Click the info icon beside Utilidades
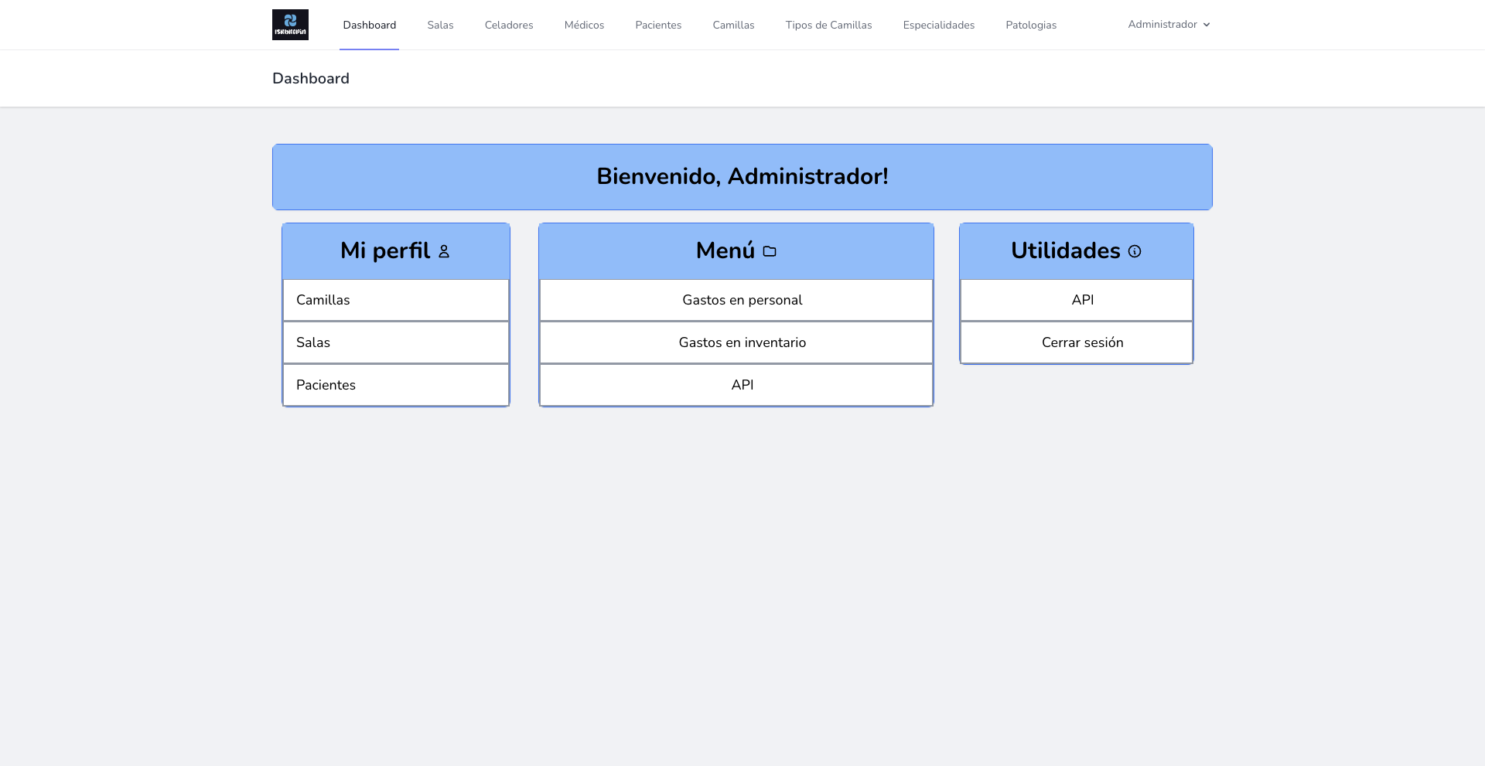This screenshot has height=766, width=1485. coord(1135,251)
